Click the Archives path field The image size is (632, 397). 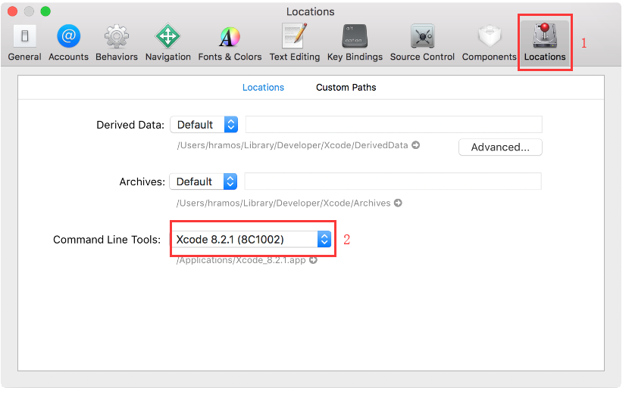point(393,181)
